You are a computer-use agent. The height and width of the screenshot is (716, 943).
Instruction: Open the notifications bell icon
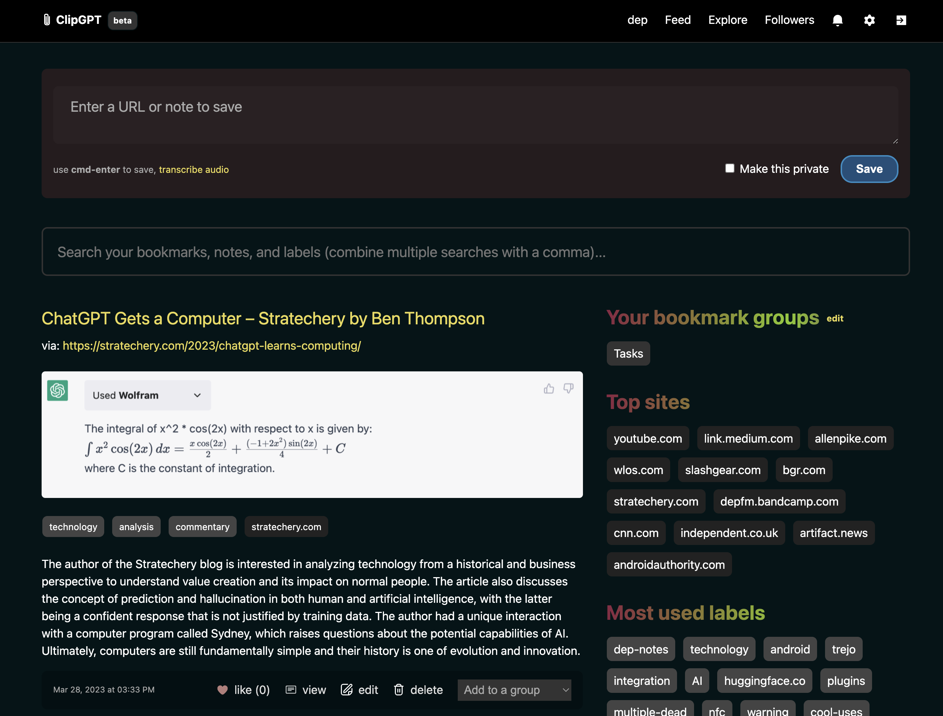click(838, 20)
